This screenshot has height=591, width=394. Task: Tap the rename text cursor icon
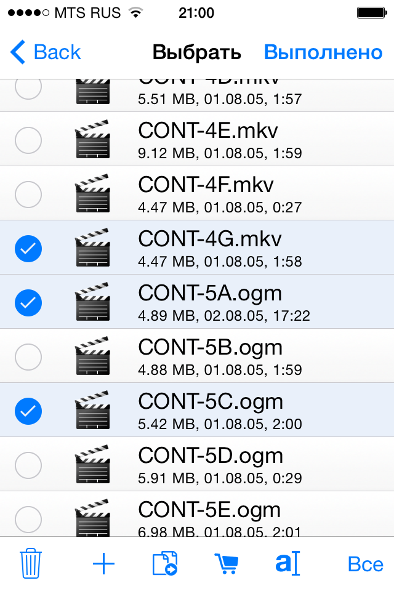click(287, 563)
